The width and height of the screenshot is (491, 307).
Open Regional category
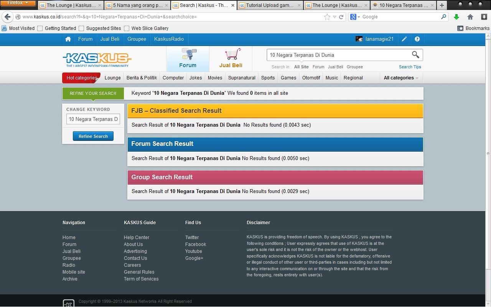353,78
